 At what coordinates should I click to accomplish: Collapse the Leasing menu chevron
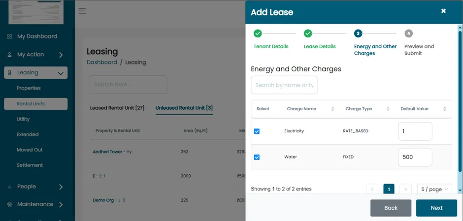(x=61, y=73)
